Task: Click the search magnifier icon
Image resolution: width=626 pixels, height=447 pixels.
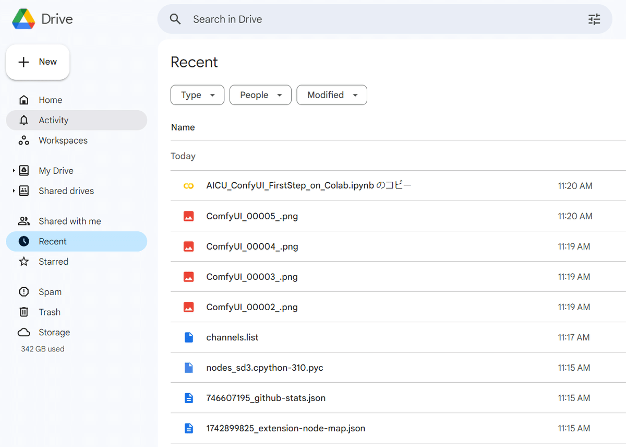Action: pyautogui.click(x=175, y=19)
